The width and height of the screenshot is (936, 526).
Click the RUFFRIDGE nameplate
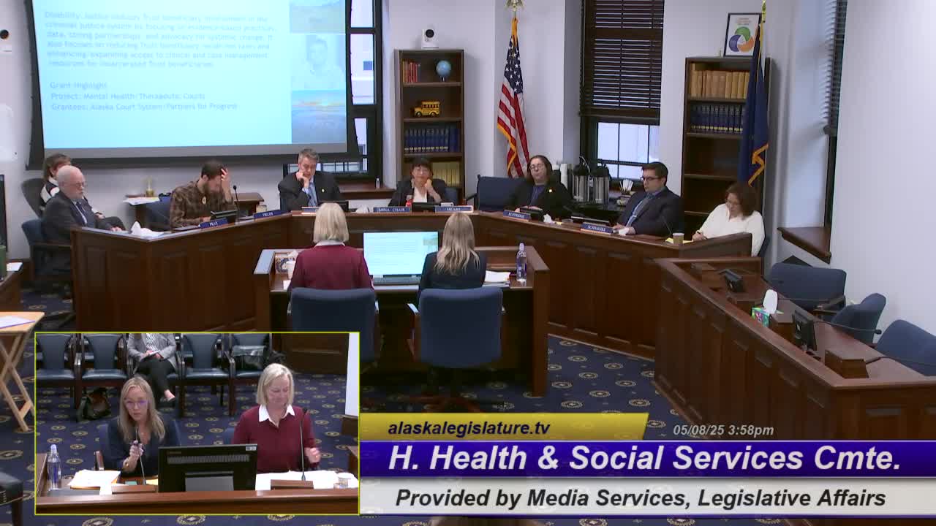516,216
